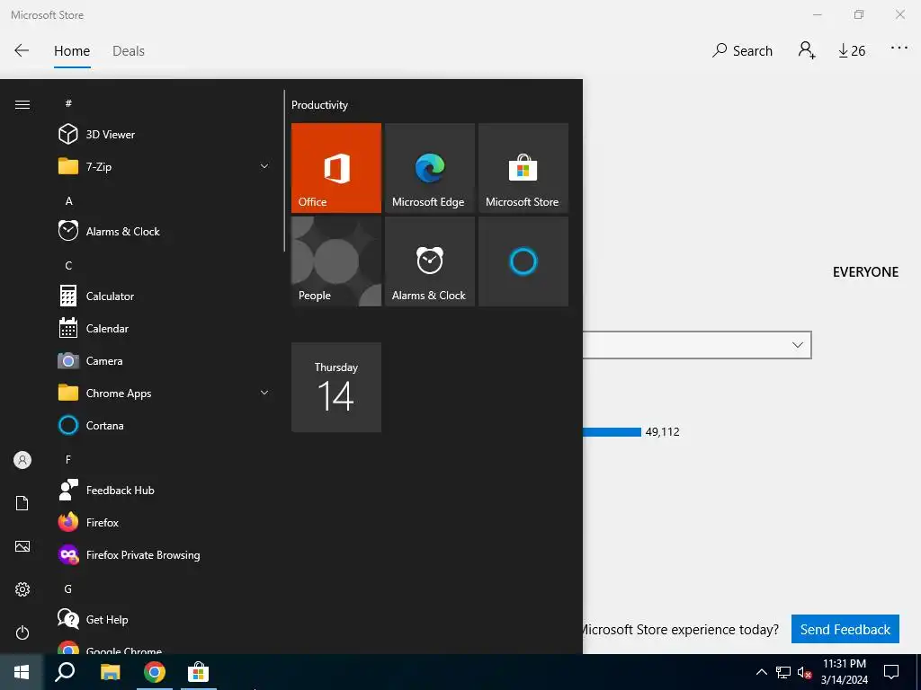Open Calendar from the app list

pyautogui.click(x=165, y=329)
